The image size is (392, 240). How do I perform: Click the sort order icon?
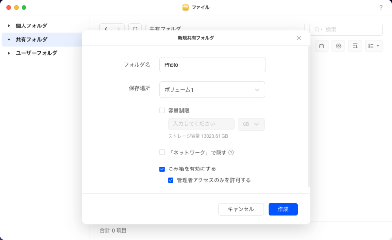point(355,46)
